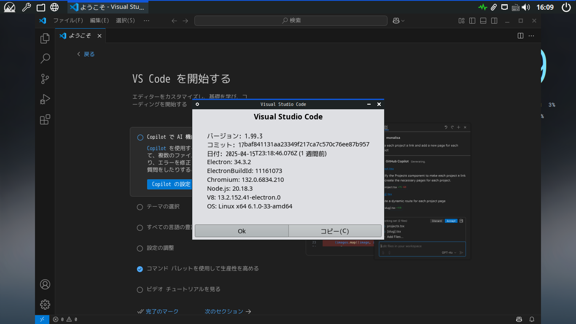Click the コピー(C) button
Viewport: 576px width, 324px height.
click(335, 231)
